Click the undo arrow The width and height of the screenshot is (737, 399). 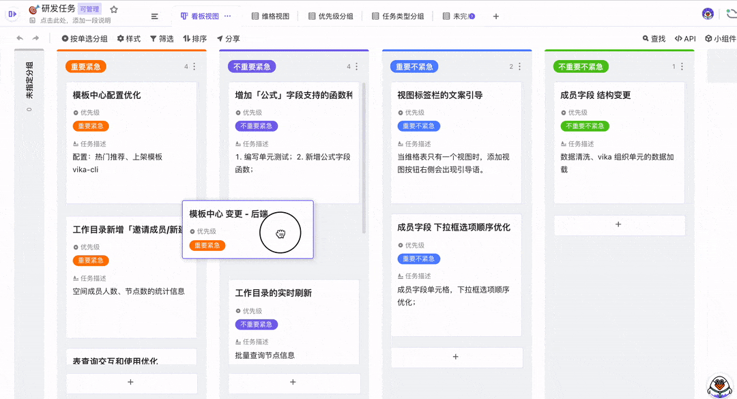coord(20,38)
